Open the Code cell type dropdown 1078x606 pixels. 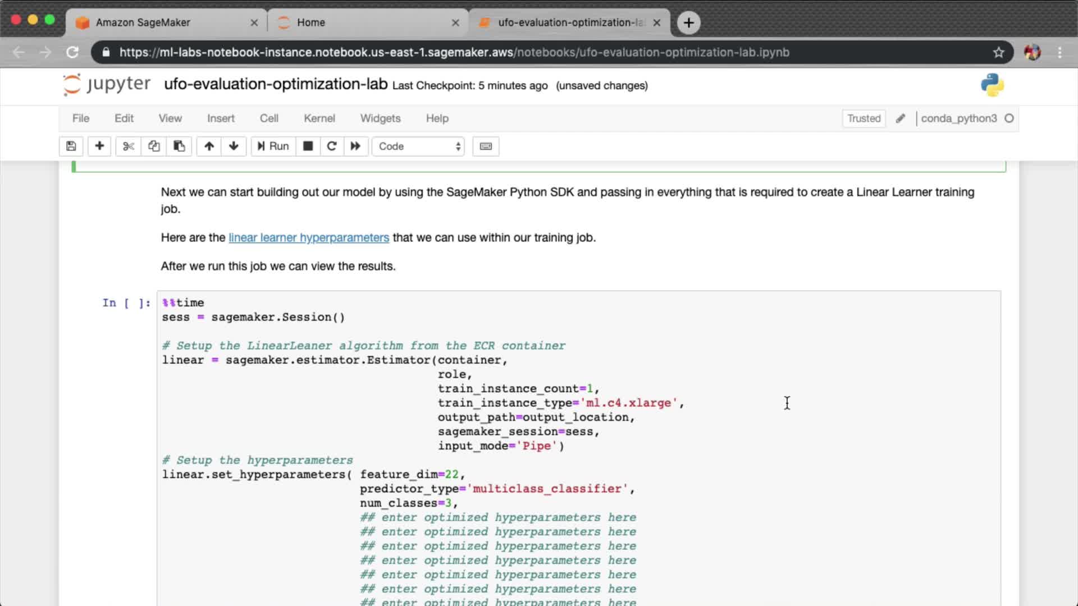point(418,146)
